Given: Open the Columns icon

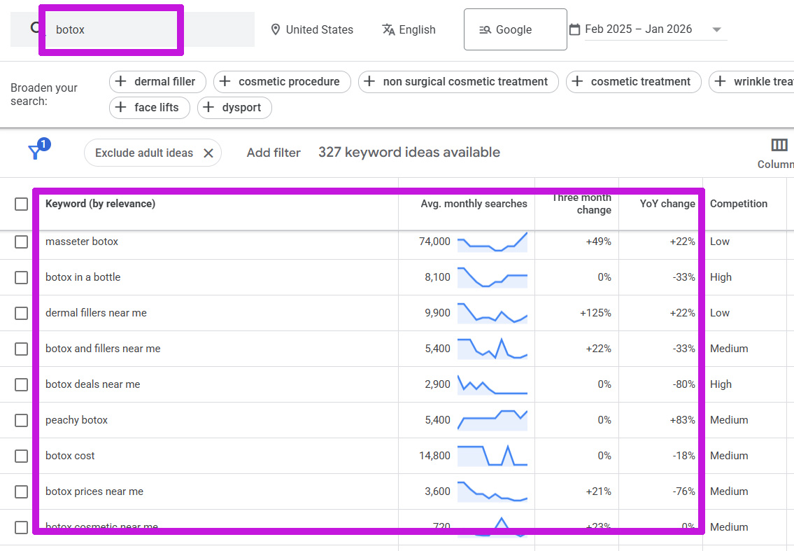Looking at the screenshot, I should click(779, 146).
